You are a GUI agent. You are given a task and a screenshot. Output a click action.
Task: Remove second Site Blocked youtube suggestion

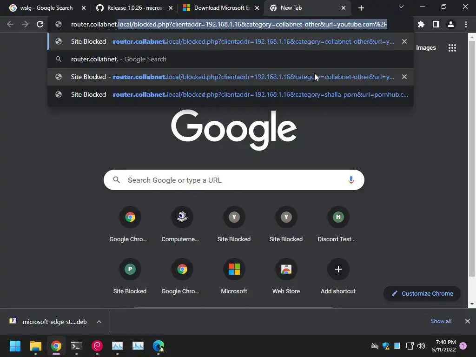click(x=404, y=77)
